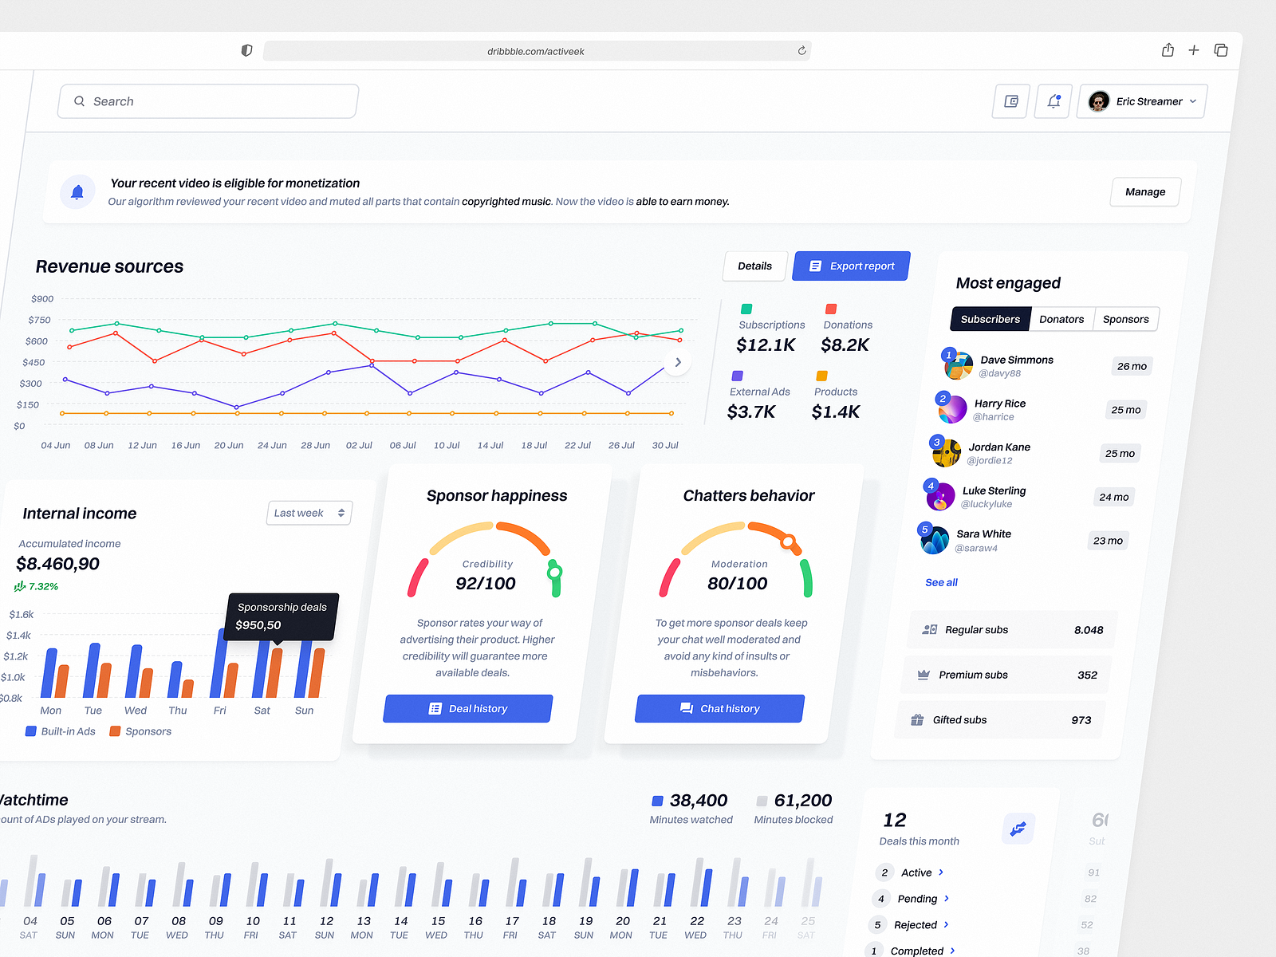Open See all engaged subscribers
The image size is (1276, 957).
point(940,582)
